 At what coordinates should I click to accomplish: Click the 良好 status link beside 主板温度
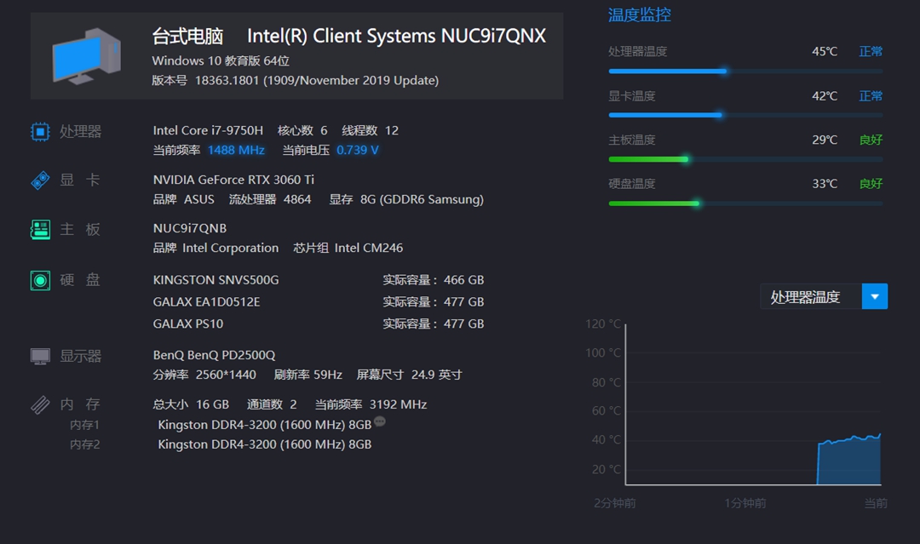click(871, 140)
